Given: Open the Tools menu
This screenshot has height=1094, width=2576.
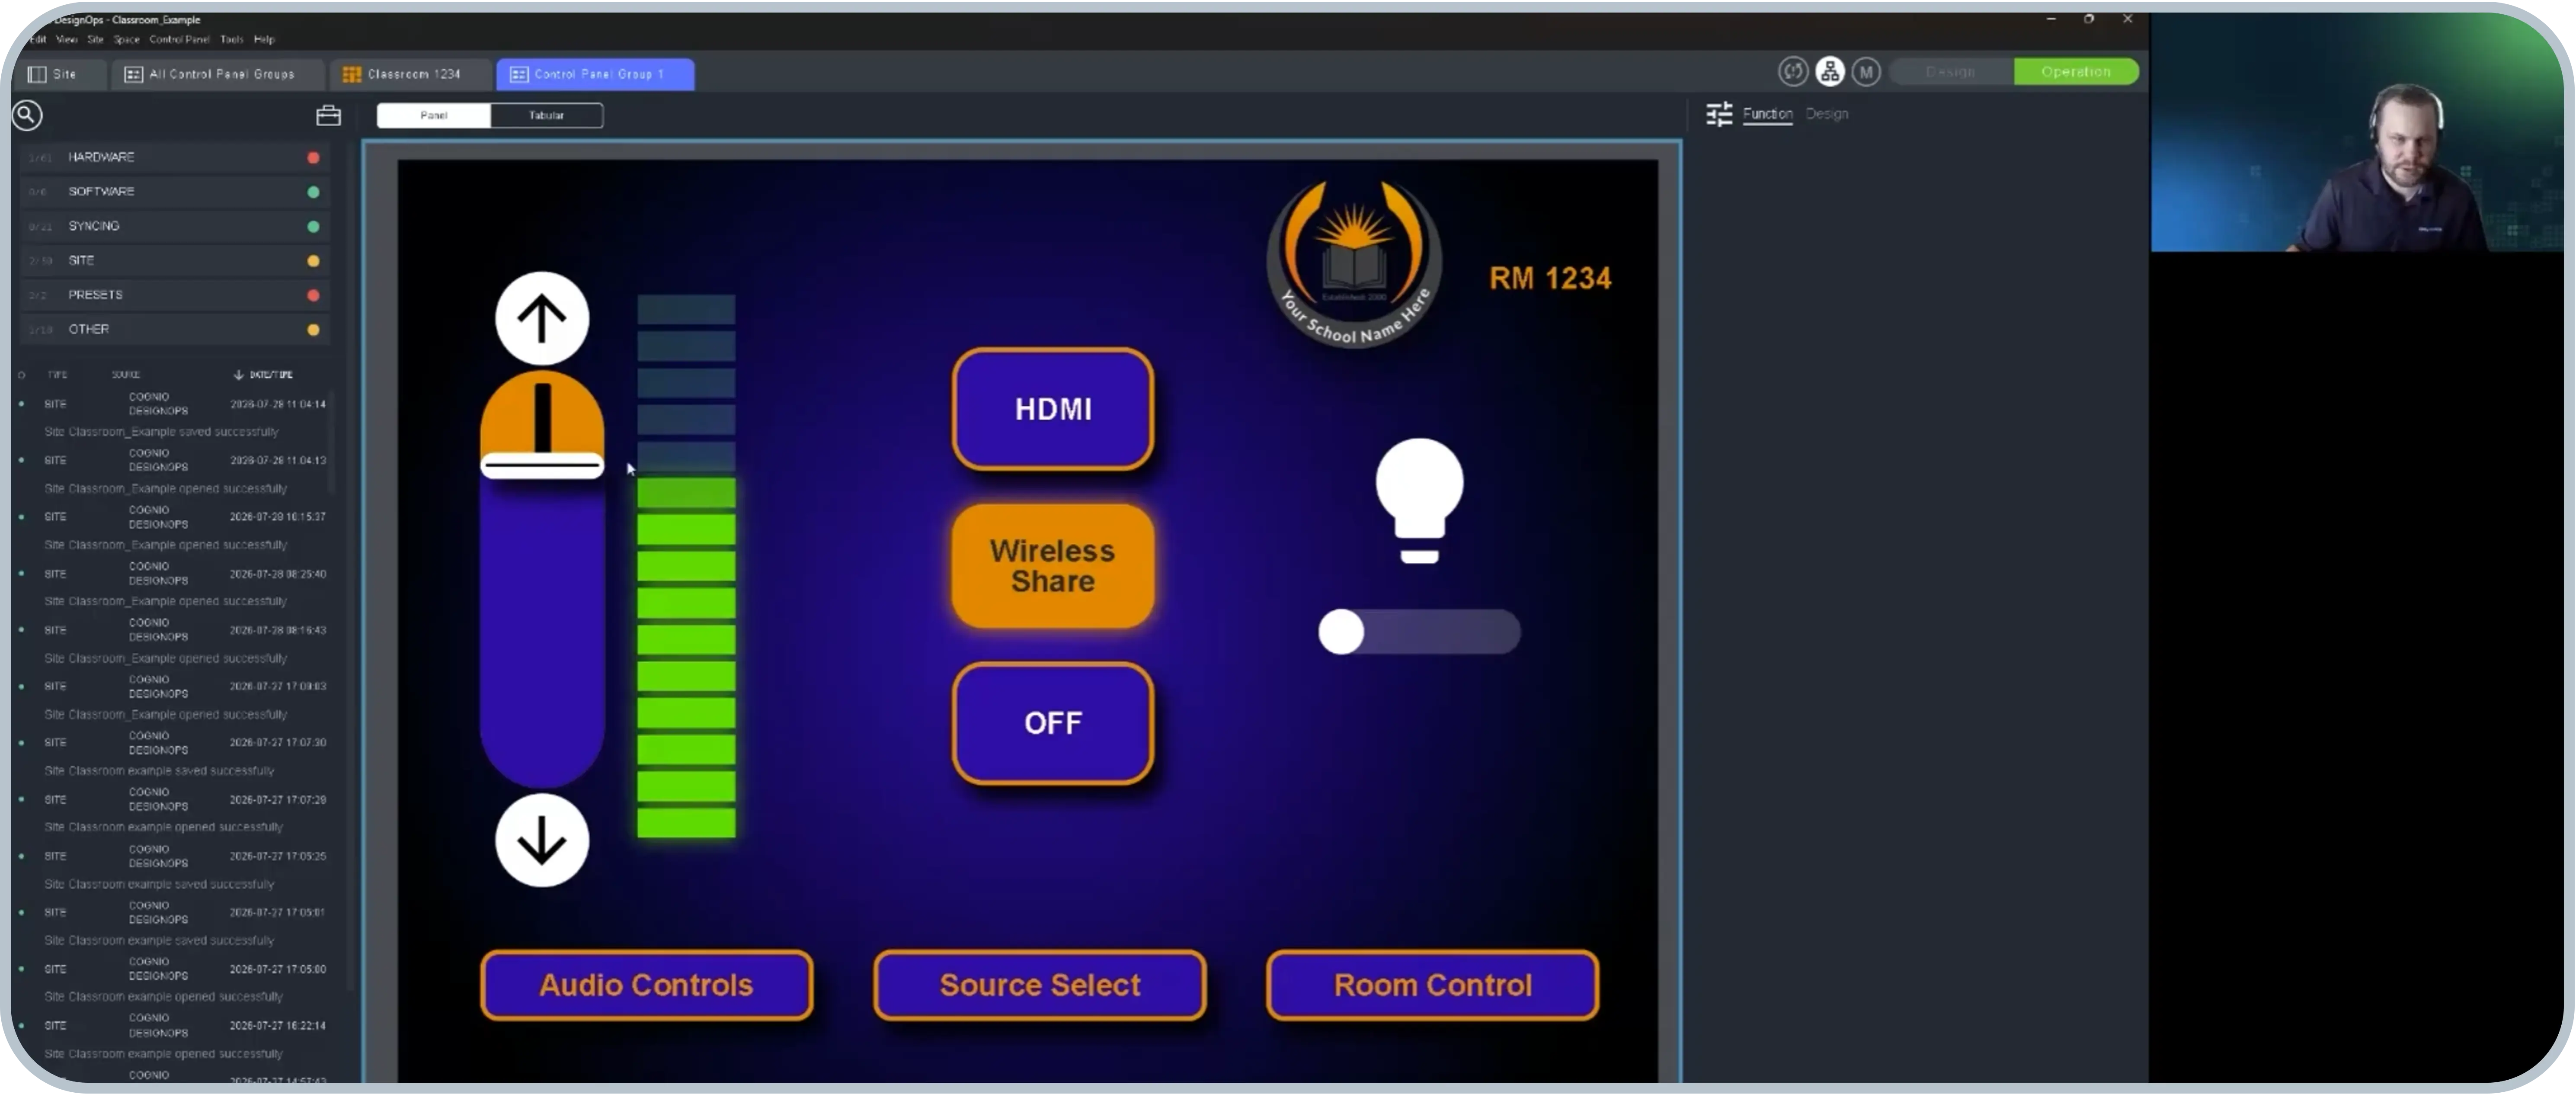Looking at the screenshot, I should [232, 40].
